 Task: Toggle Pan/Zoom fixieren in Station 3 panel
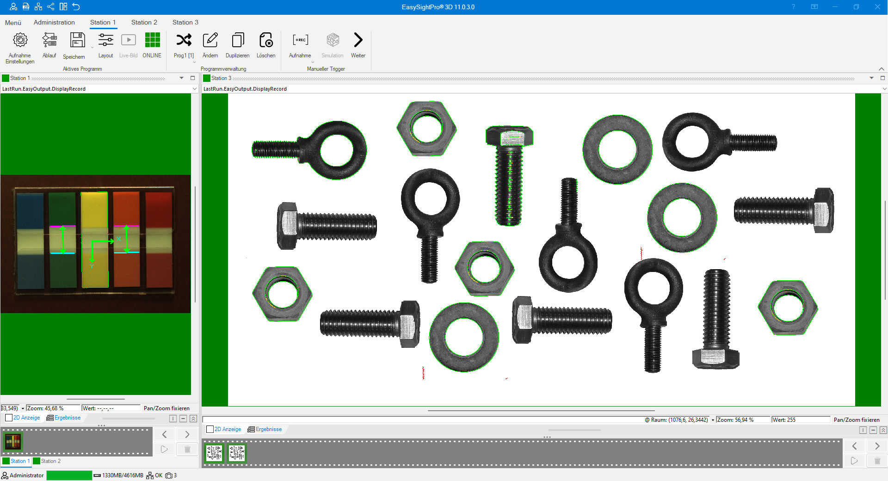tap(856, 420)
